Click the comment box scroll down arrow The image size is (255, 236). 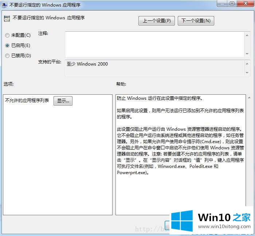[247, 54]
